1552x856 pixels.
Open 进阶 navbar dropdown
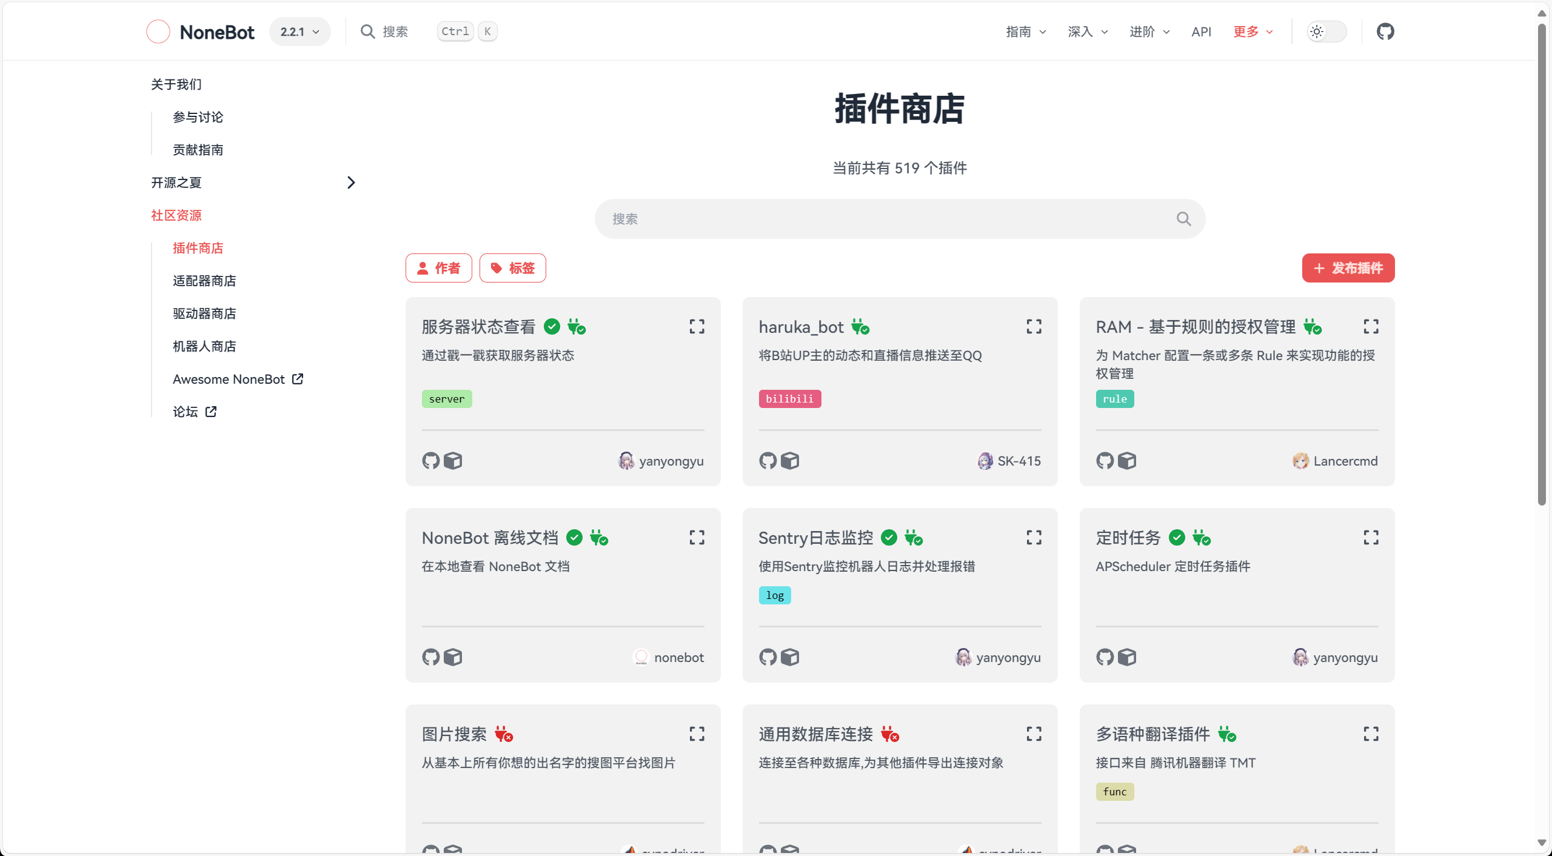click(1149, 32)
